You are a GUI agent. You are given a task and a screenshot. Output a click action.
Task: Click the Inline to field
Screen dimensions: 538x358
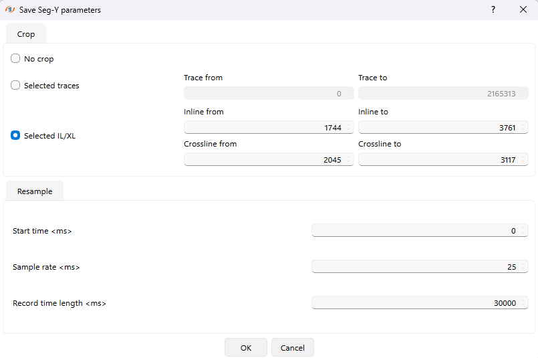point(443,127)
